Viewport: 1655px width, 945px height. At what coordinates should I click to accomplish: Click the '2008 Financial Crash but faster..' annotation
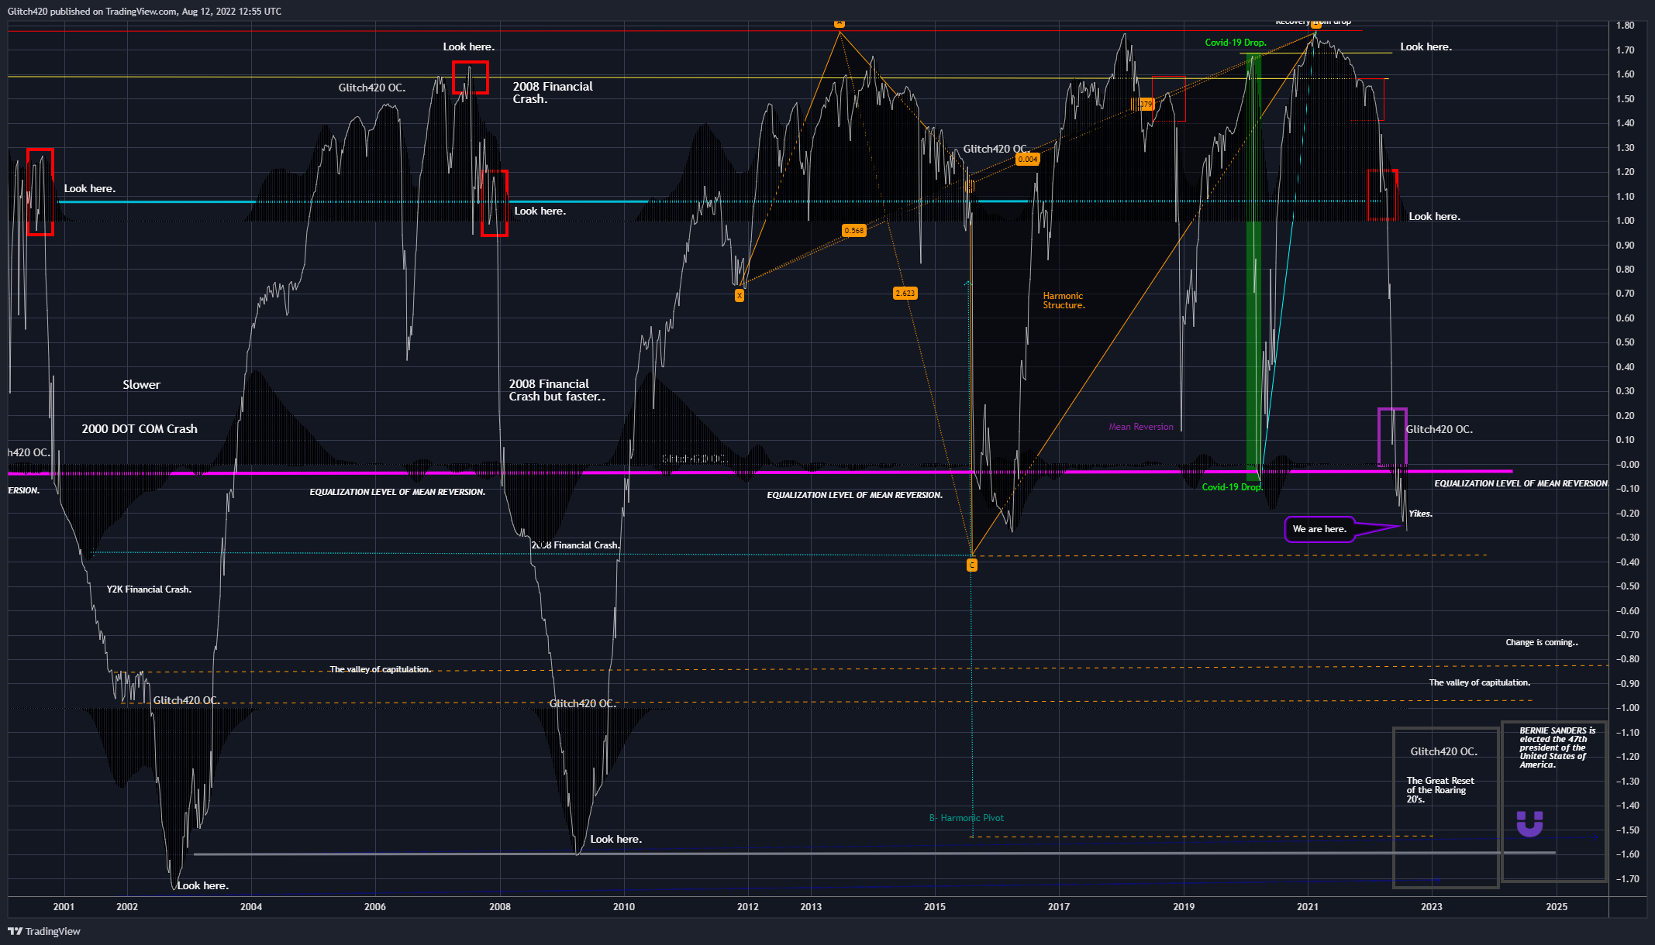(x=557, y=390)
